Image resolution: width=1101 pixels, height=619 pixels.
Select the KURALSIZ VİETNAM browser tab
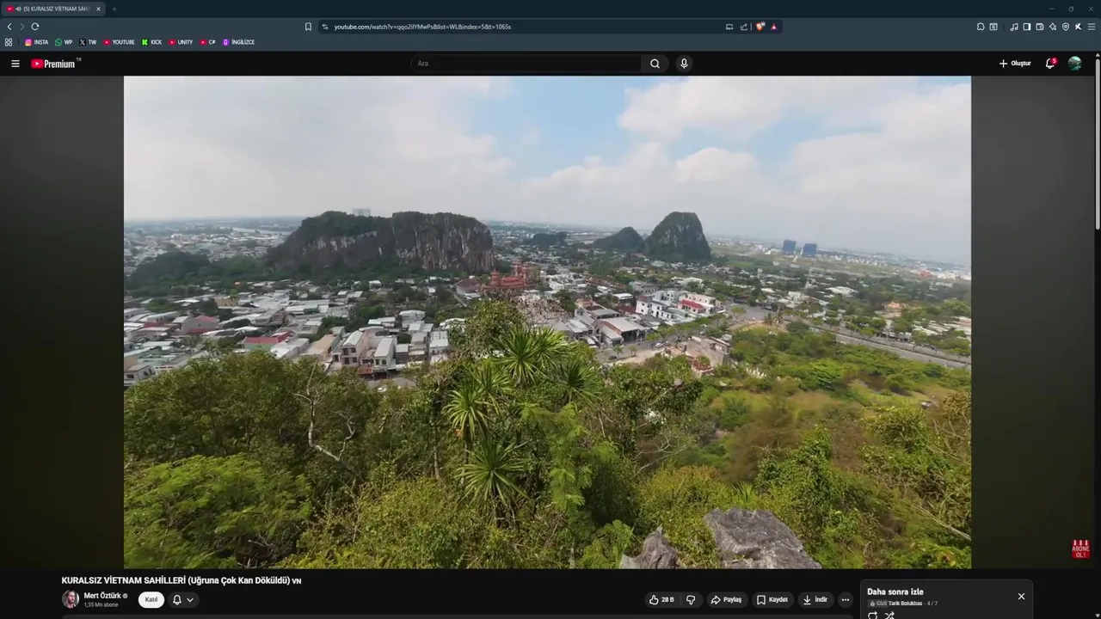tap(53, 9)
